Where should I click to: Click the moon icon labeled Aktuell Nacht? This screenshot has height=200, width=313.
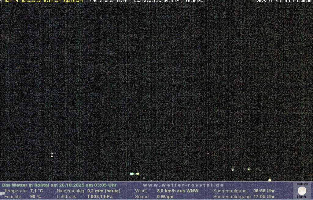click(302, 191)
